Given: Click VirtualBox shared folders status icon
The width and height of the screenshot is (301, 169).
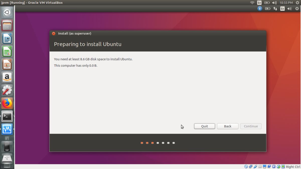Looking at the screenshot, I should coord(260,166).
